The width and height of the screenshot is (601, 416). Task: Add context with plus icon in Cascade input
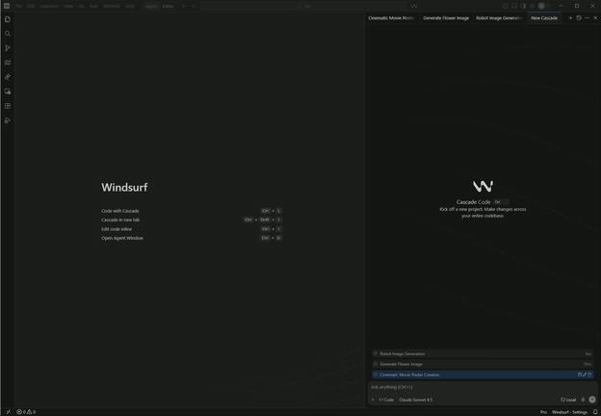(373, 400)
